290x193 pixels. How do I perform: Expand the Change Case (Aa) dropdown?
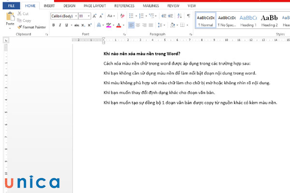point(112,16)
